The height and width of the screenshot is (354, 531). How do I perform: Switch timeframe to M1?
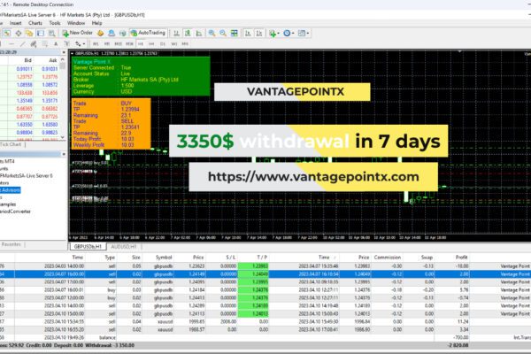point(96,44)
